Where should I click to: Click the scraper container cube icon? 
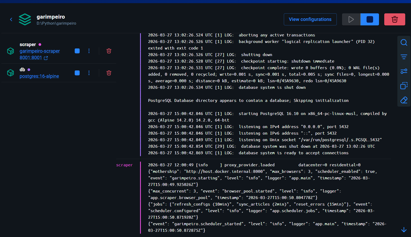pos(10,51)
